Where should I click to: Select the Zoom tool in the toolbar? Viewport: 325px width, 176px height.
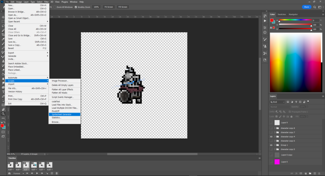pyautogui.click(x=3, y=114)
